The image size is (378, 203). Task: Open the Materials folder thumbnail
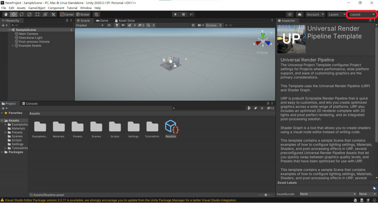(x=59, y=126)
